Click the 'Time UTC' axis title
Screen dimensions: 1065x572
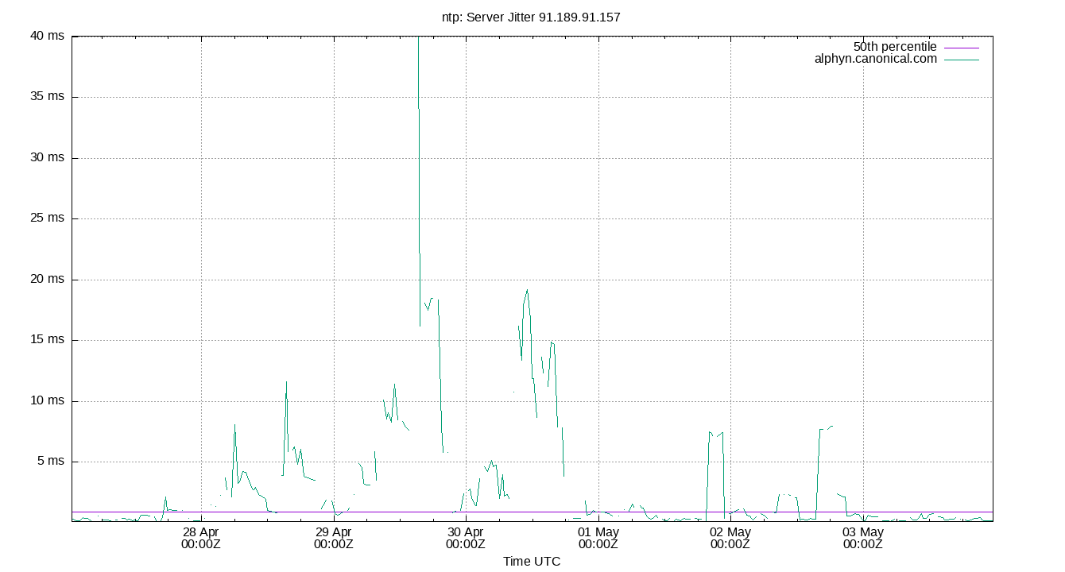[532, 562]
